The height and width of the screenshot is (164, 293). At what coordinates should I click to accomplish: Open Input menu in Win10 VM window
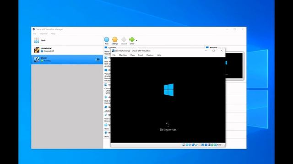coord(141,55)
